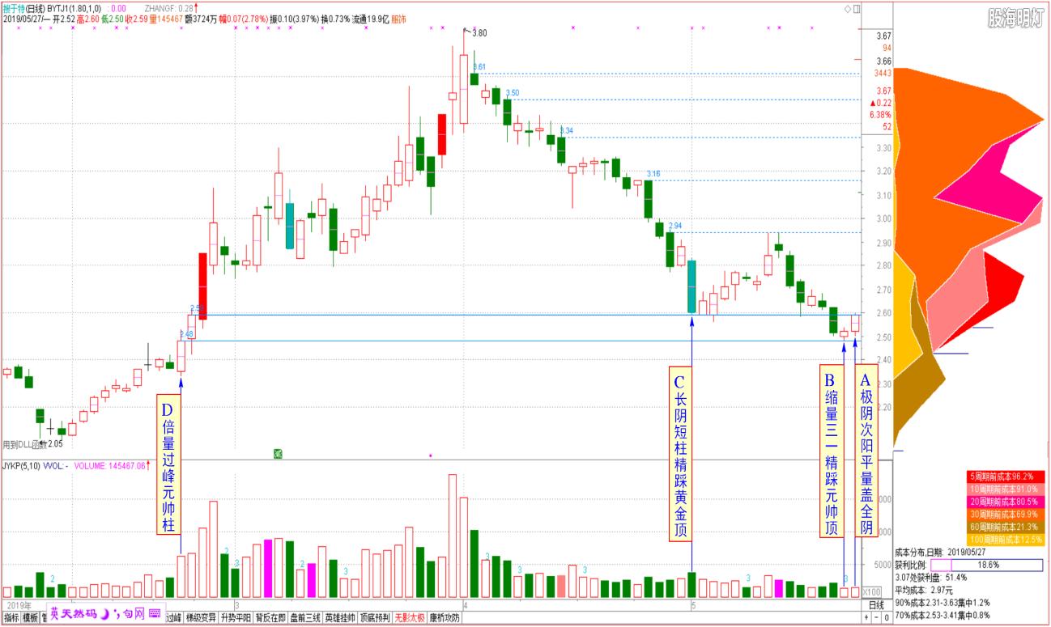This screenshot has height=627, width=1051.
Task: Click the moon icon in the input method bar
Action: click(104, 614)
